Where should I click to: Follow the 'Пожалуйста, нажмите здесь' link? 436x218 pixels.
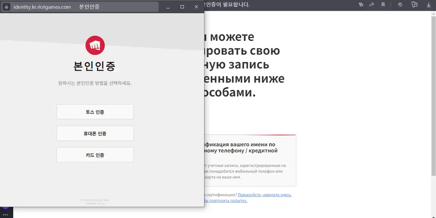click(265, 195)
